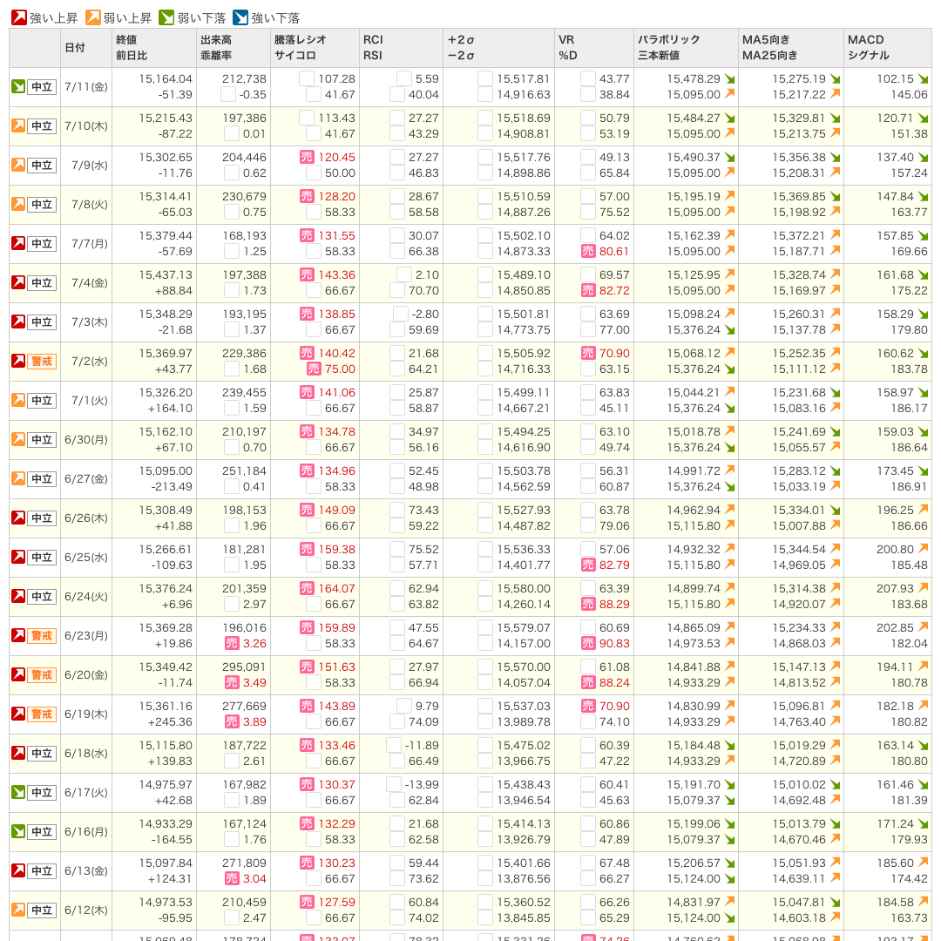Image resolution: width=941 pixels, height=941 pixels.
Task: Select the red trend icon in 6/20(金) row
Action: (x=18, y=674)
